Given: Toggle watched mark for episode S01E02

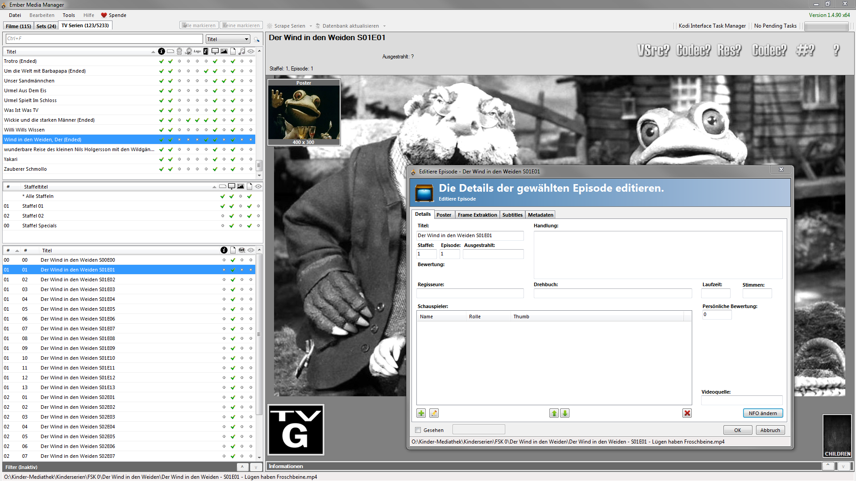Looking at the screenshot, I should click(x=251, y=280).
